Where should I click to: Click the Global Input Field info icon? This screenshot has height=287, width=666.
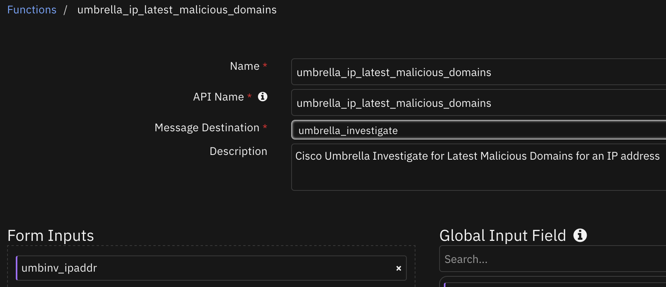tap(580, 235)
